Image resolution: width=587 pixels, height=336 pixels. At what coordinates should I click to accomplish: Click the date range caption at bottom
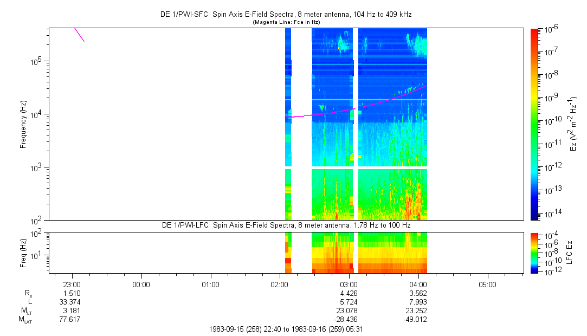(286, 329)
